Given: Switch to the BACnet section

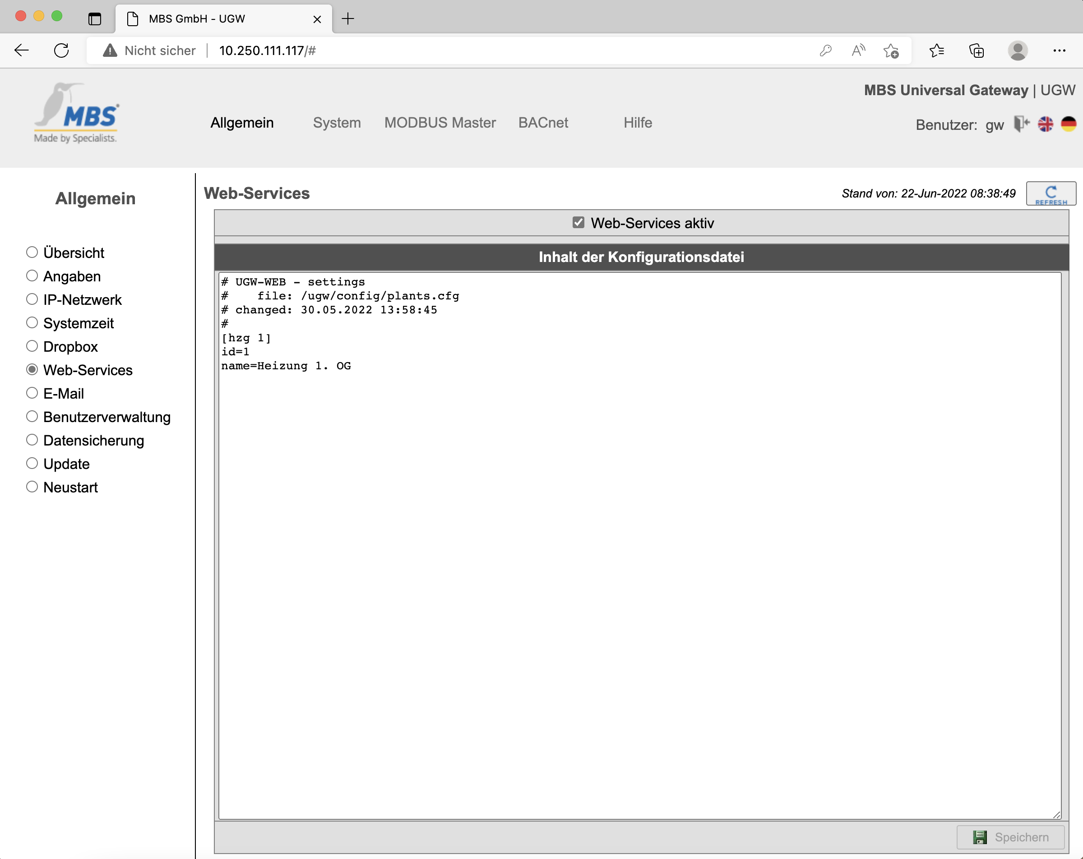Looking at the screenshot, I should (543, 123).
